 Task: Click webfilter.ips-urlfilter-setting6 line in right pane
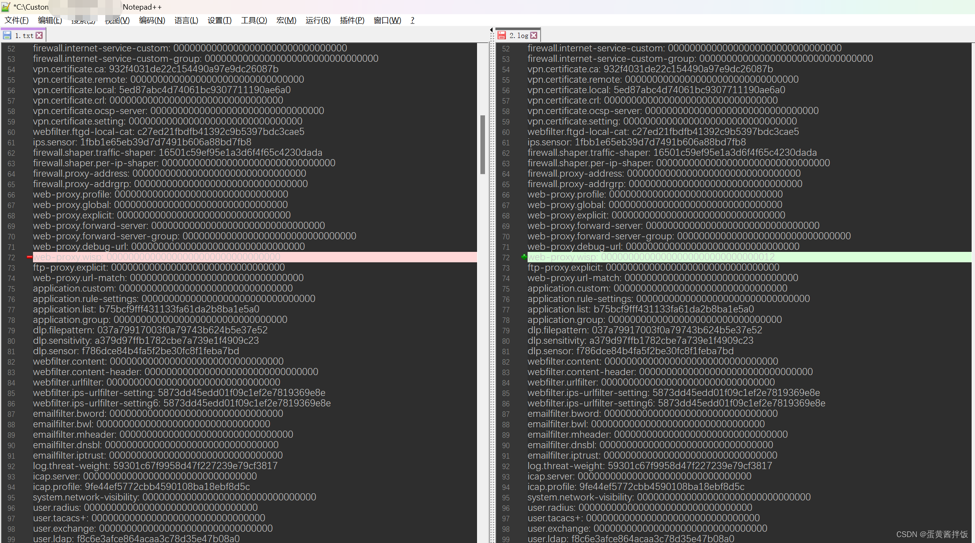tap(676, 403)
